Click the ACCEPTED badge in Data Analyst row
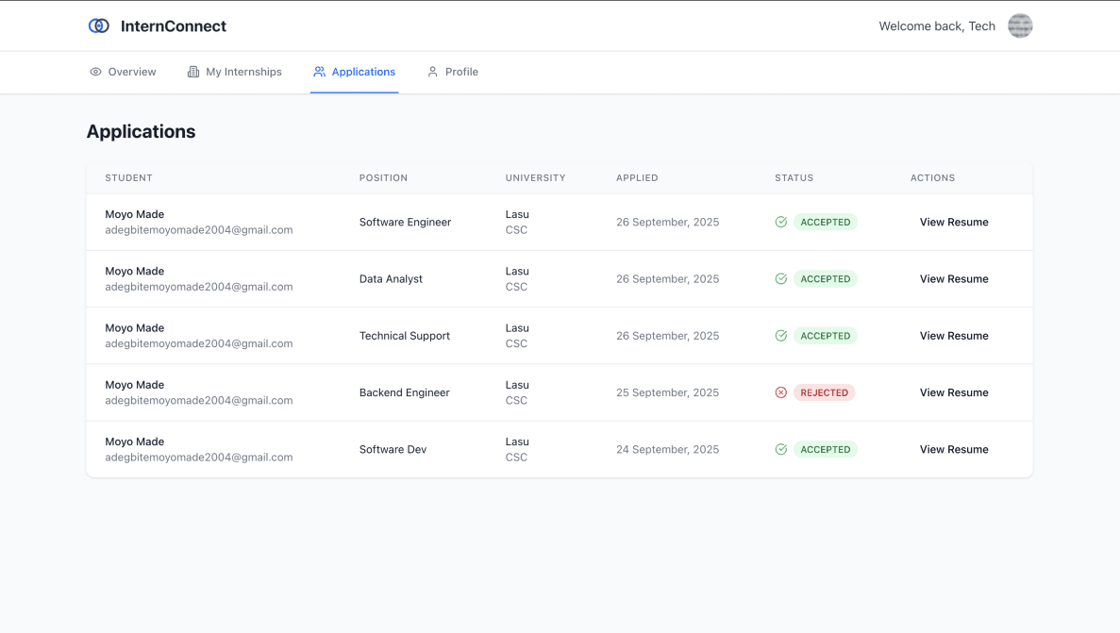Image resolution: width=1120 pixels, height=633 pixels. 825,278
